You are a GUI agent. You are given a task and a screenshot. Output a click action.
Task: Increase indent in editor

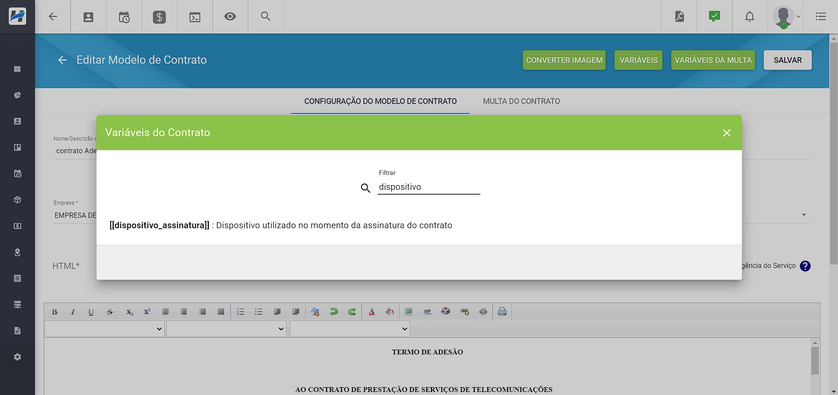pyautogui.click(x=296, y=312)
